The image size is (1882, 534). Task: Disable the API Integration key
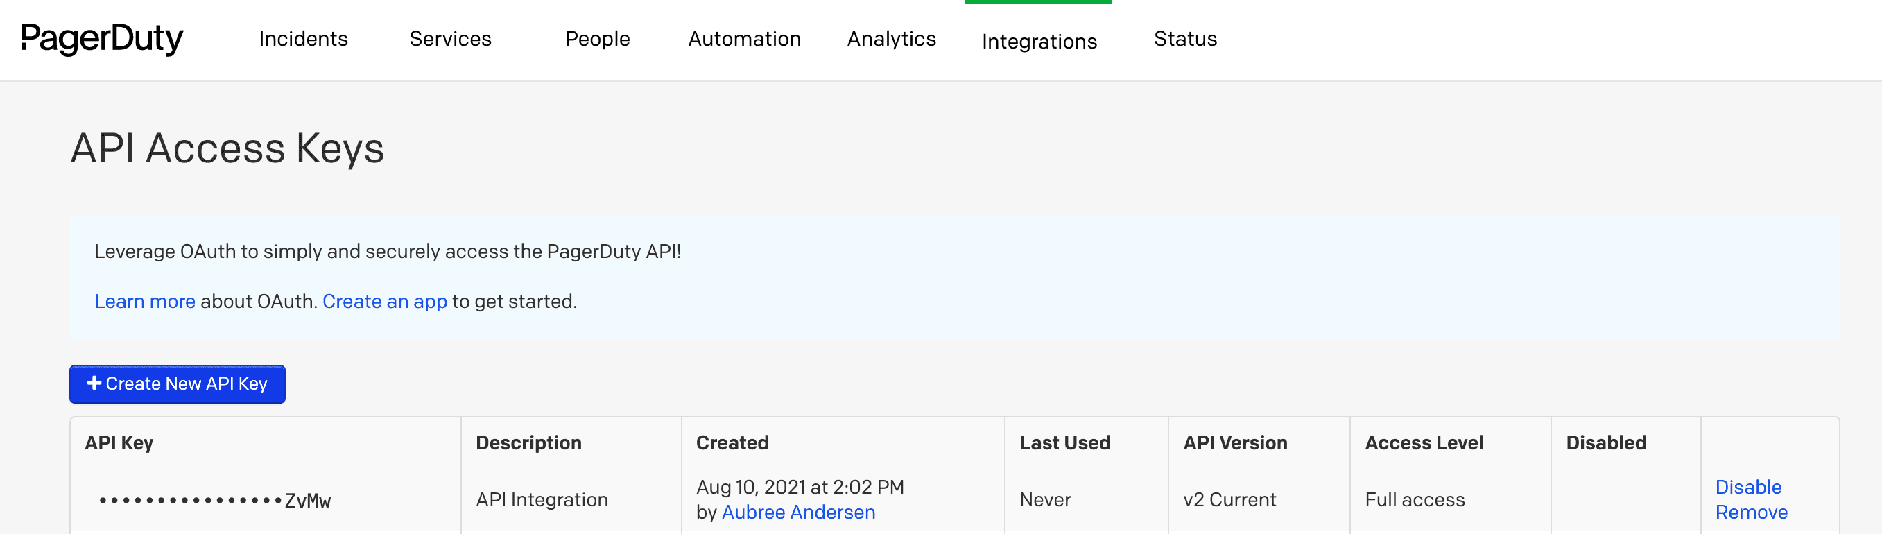tap(1747, 487)
